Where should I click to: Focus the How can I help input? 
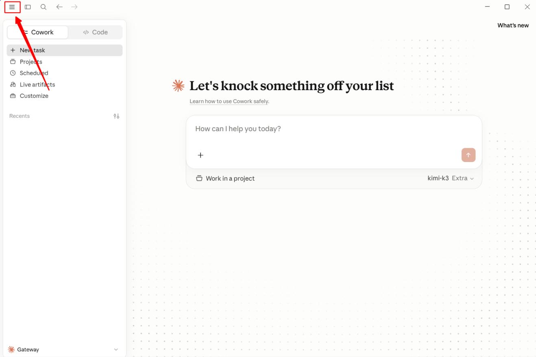click(x=334, y=129)
